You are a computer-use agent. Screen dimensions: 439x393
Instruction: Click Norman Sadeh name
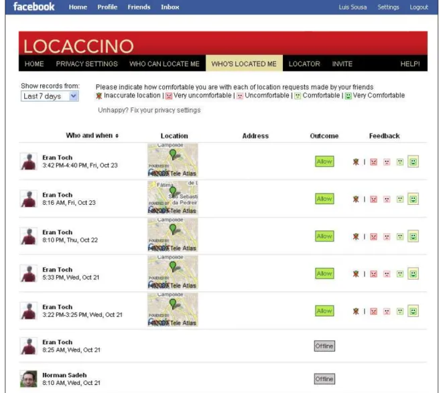coord(64,375)
